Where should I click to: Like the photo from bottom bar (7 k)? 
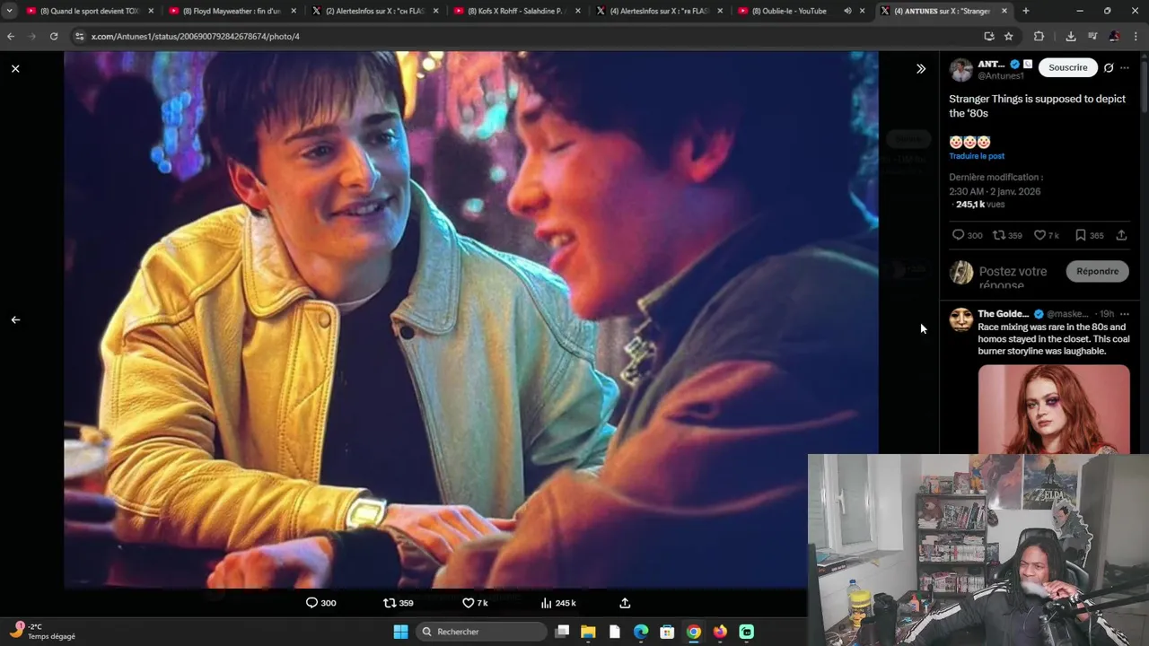coord(475,603)
